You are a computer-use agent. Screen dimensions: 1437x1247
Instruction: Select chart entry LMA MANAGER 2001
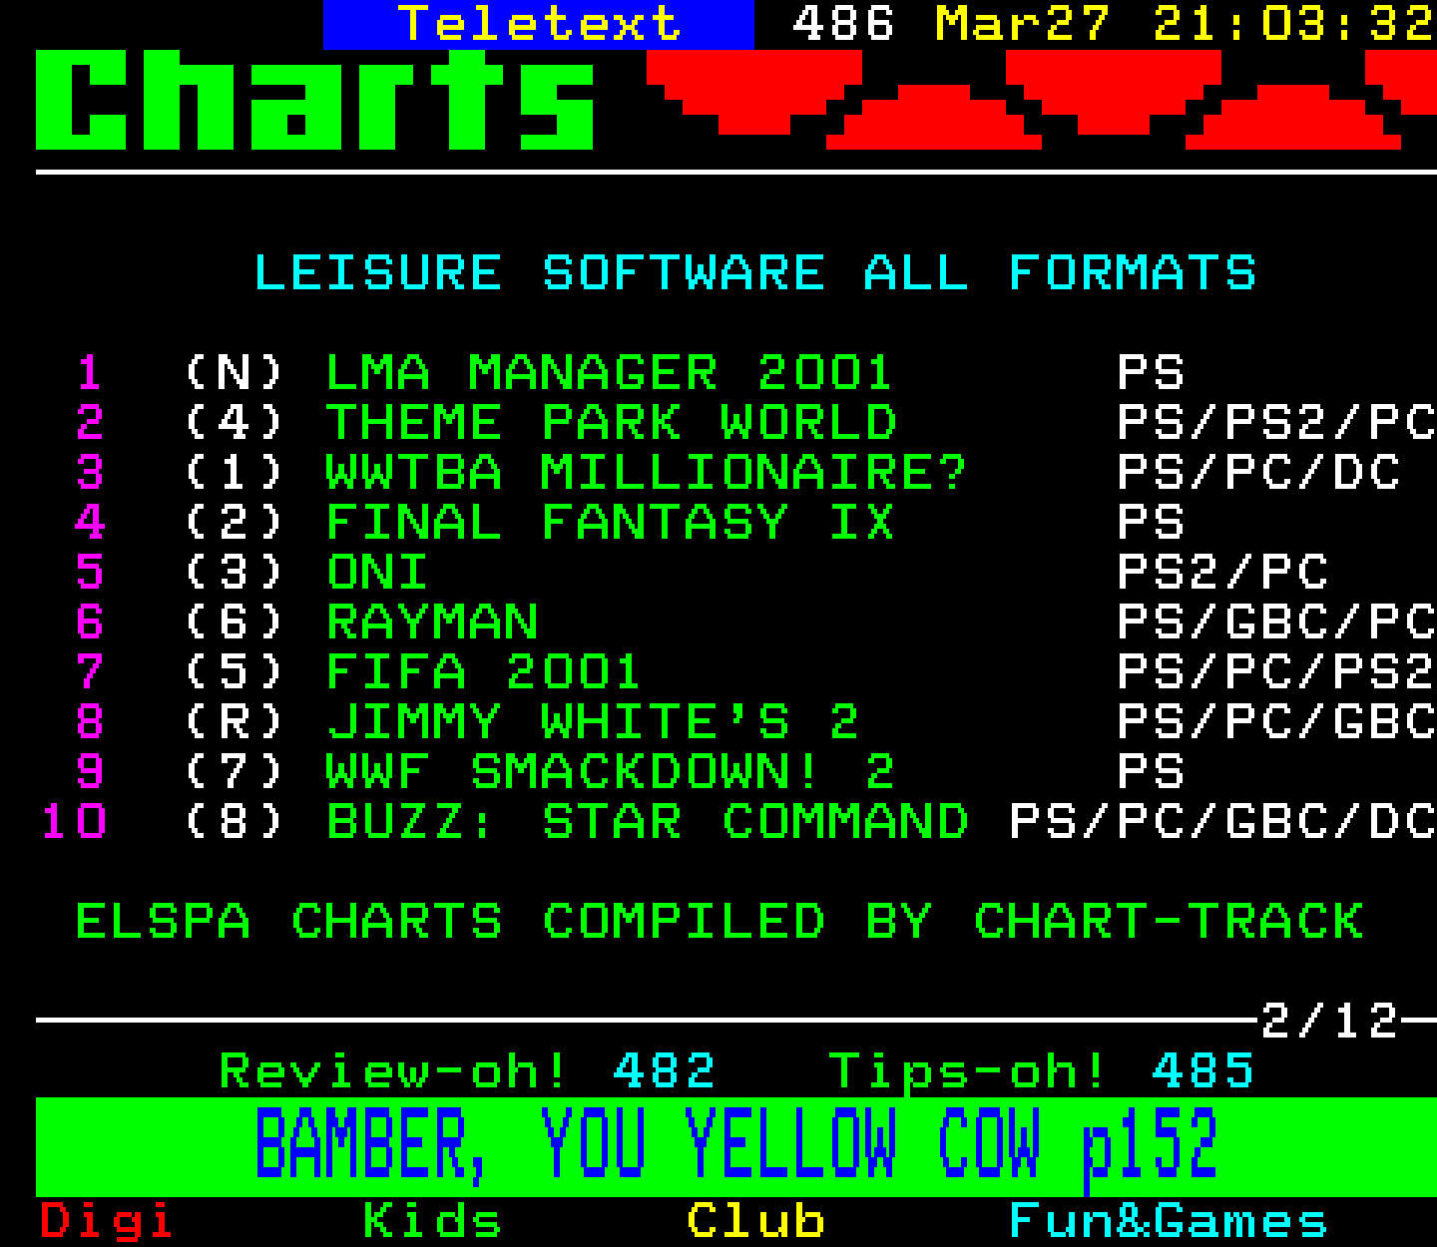click(609, 373)
